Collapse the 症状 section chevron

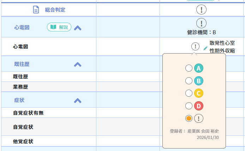78,101
